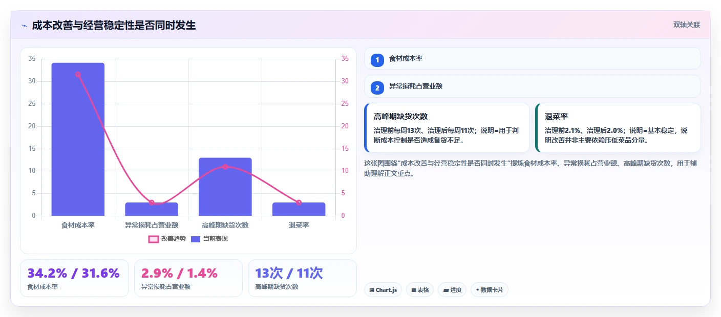Click the title 成本改善与经营稳定性是否同时发生

[x=114, y=26]
